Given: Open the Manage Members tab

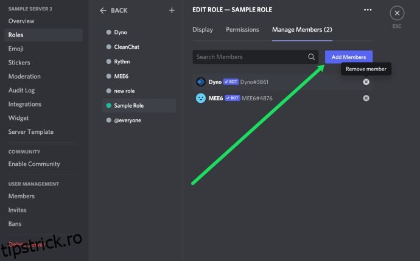Looking at the screenshot, I should 302,29.
